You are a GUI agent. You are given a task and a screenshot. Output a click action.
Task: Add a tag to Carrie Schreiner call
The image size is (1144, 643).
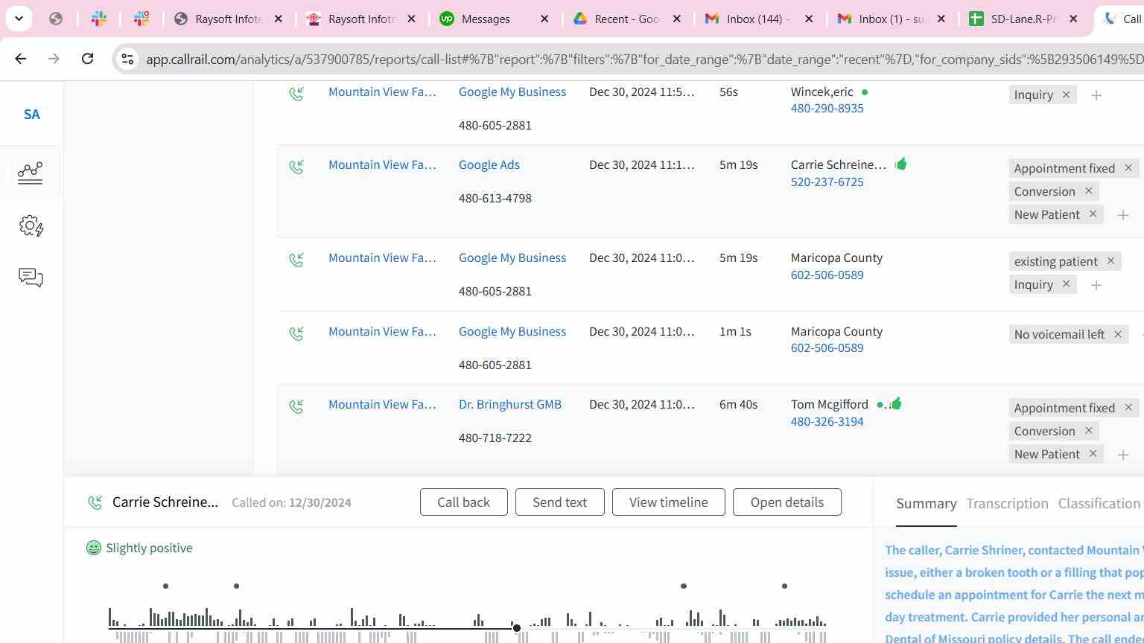(x=1122, y=215)
